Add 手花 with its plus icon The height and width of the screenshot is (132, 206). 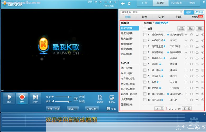click(x=186, y=82)
